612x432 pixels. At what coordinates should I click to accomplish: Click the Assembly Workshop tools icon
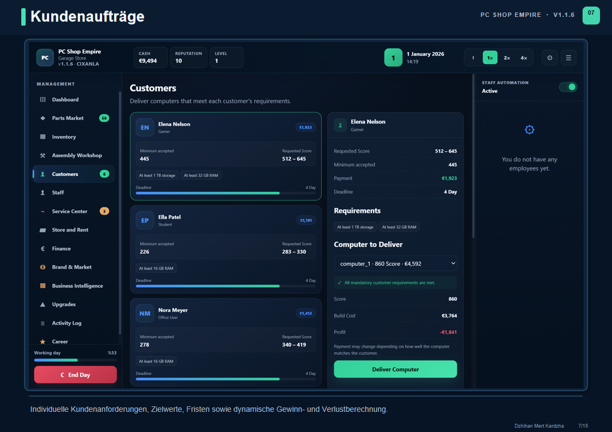click(43, 155)
